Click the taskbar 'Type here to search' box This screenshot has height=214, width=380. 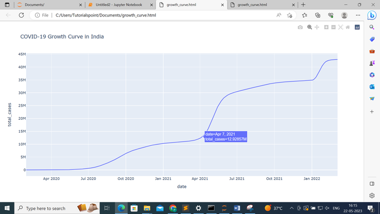[x=57, y=208]
